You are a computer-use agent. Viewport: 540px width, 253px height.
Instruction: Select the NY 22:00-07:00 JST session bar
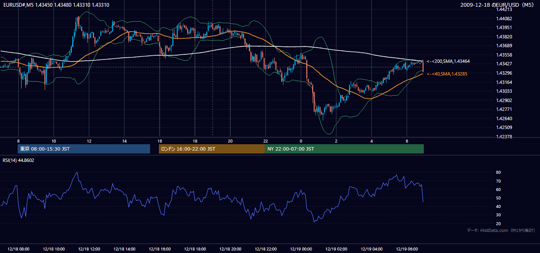344,149
